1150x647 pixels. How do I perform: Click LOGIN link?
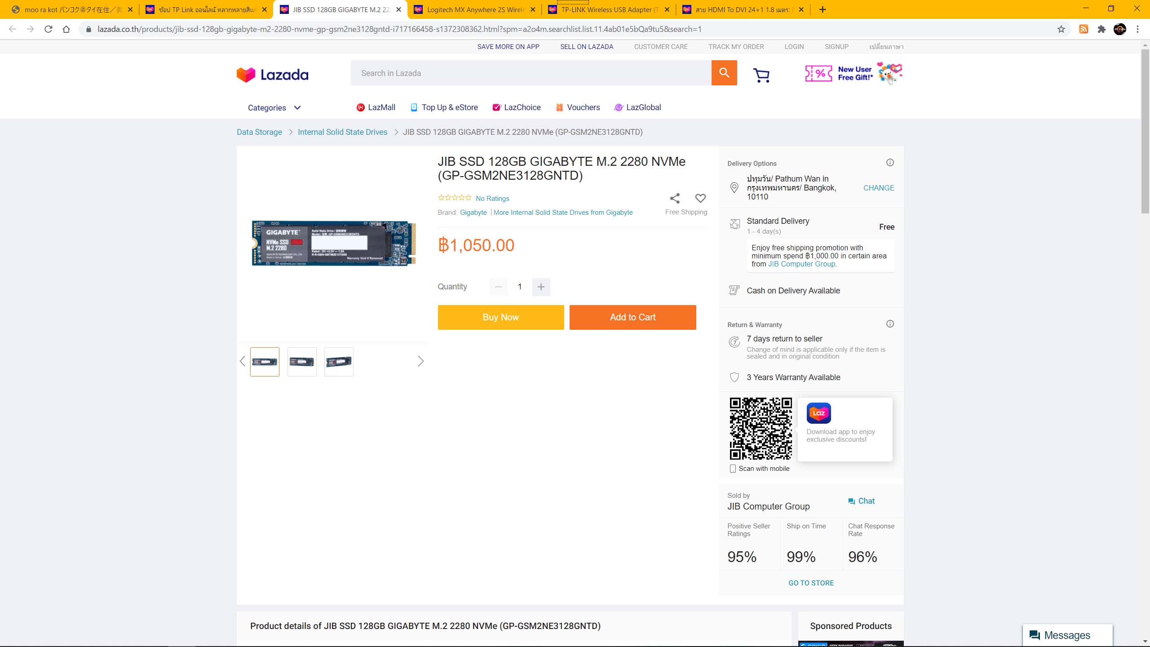[x=794, y=47]
